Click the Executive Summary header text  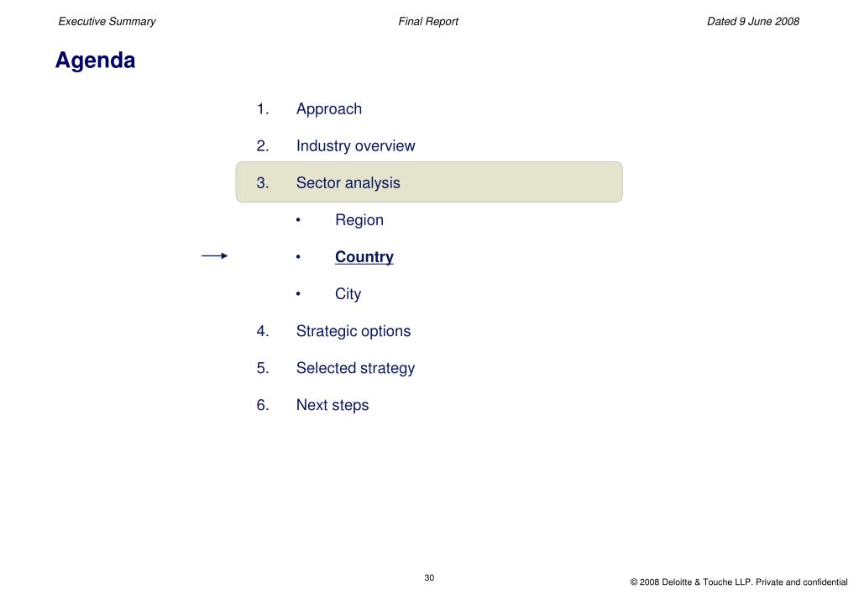107,21
